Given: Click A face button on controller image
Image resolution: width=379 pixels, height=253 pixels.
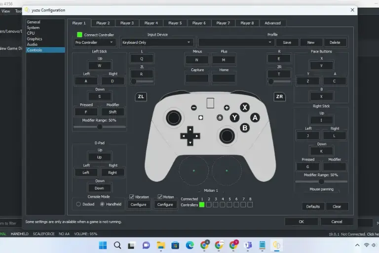Looking at the screenshot, I should [255, 118].
